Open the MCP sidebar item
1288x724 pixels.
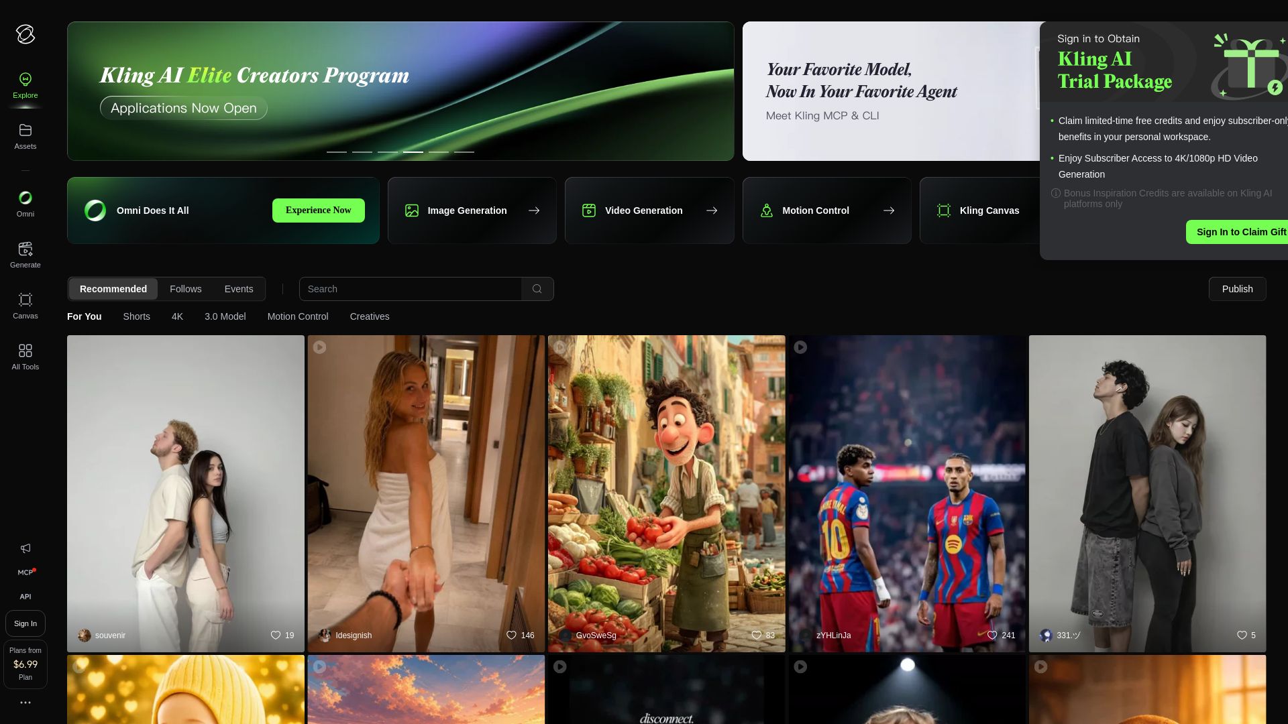(25, 572)
